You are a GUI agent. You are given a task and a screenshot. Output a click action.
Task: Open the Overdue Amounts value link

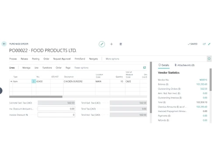[201, 107]
